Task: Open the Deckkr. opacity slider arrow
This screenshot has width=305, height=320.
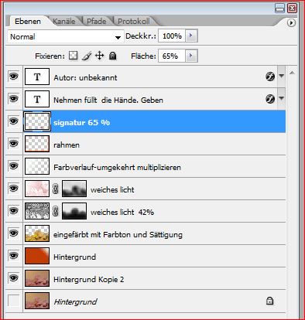Action: point(191,36)
